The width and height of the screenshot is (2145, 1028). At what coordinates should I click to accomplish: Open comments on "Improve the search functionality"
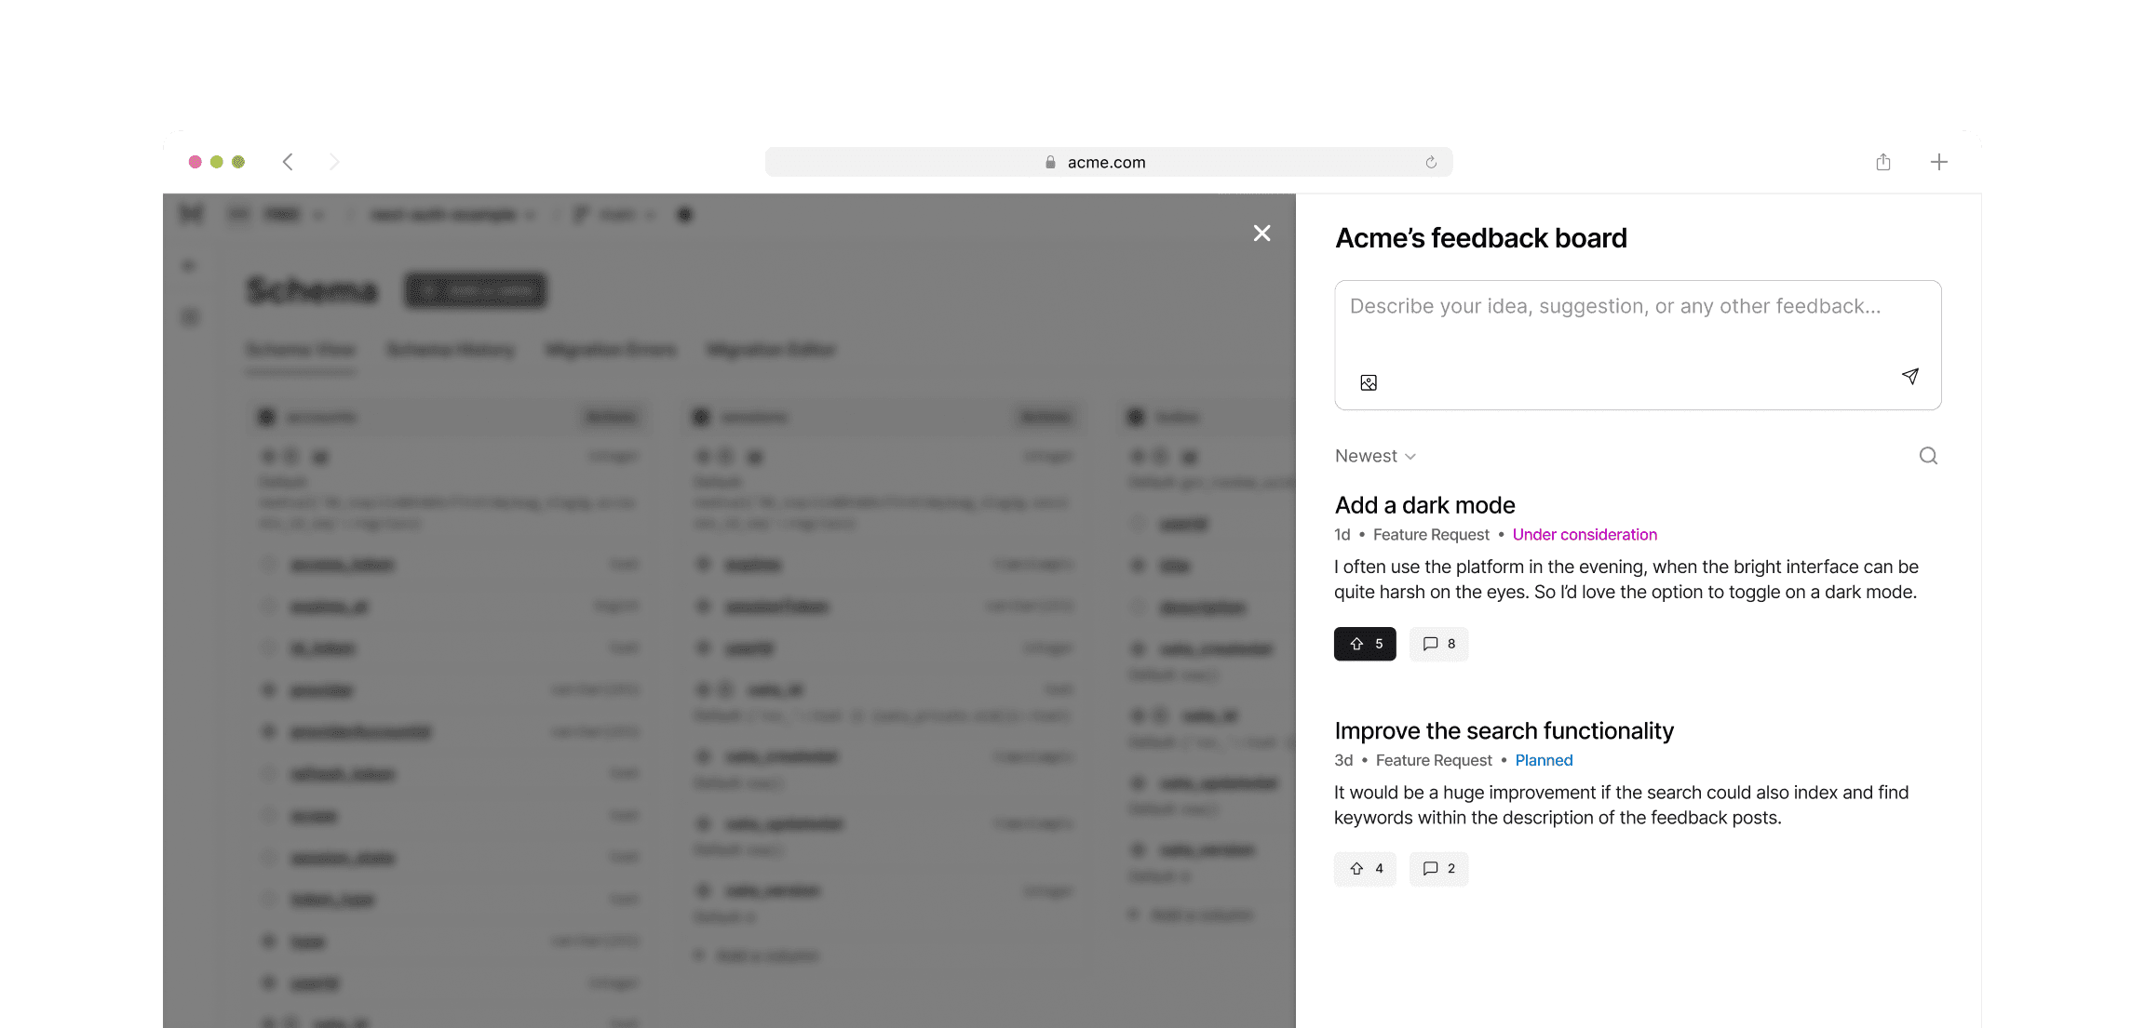[1438, 868]
